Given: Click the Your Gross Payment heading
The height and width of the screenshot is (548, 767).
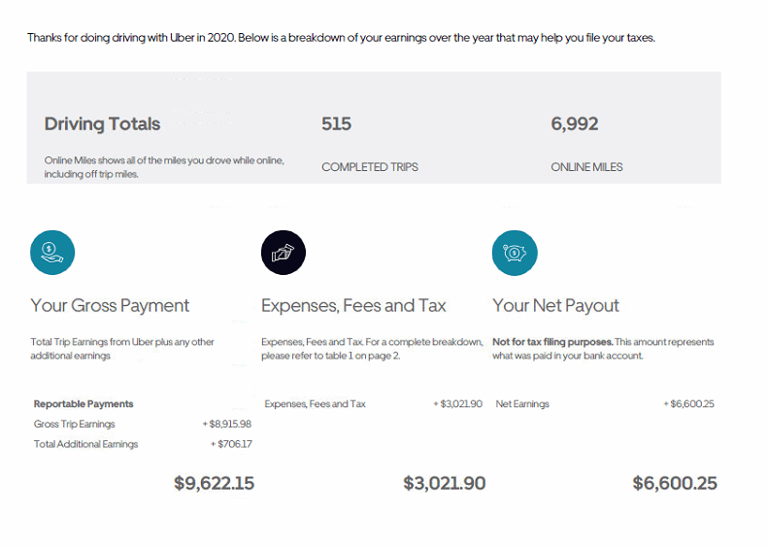Looking at the screenshot, I should click(110, 306).
